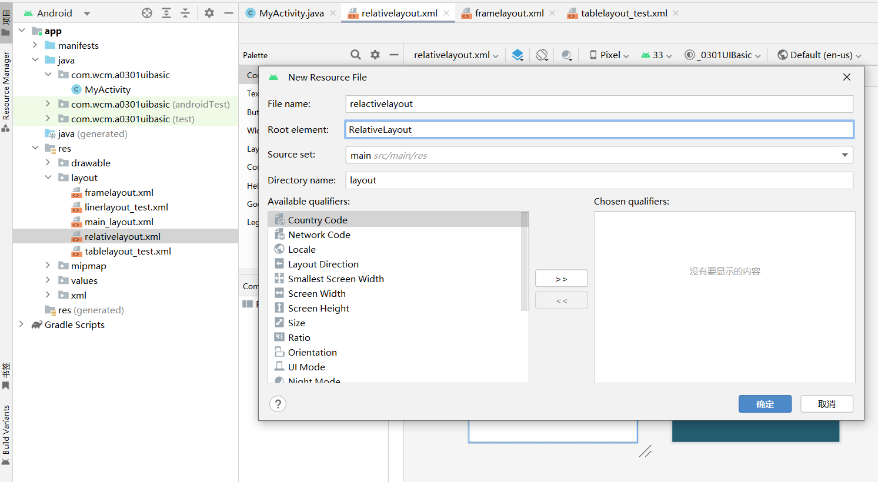This screenshot has width=878, height=482.
Task: Open relativelayout.xml file variant dropdown
Action: [456, 55]
